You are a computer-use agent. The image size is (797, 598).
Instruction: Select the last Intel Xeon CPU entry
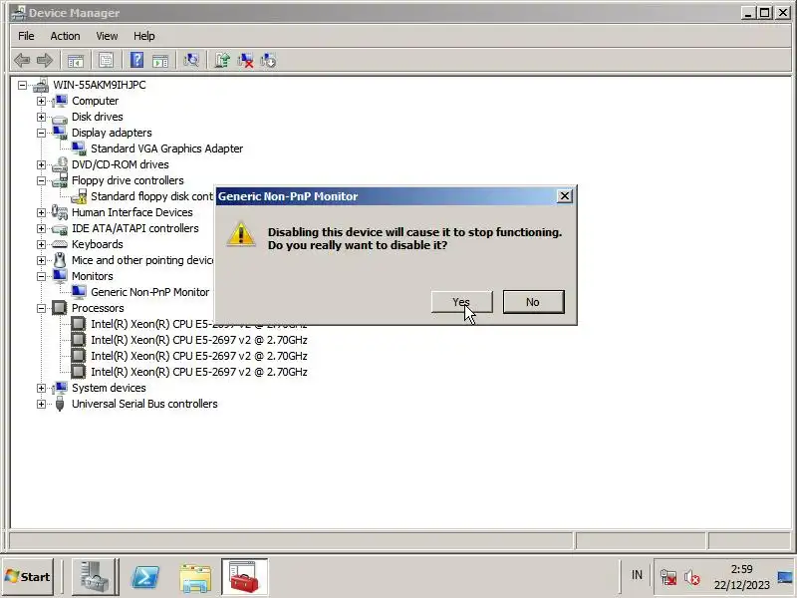click(x=198, y=372)
